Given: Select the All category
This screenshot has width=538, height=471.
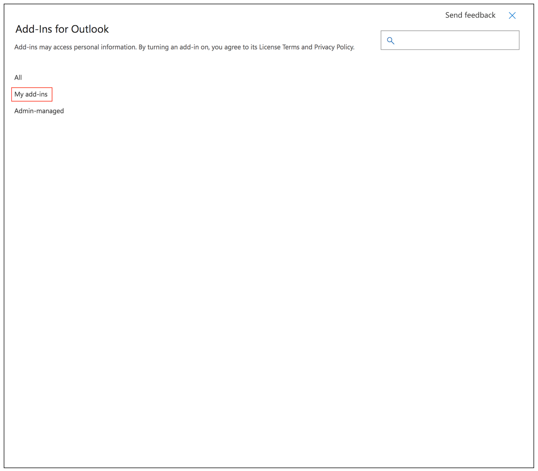Looking at the screenshot, I should coord(18,77).
